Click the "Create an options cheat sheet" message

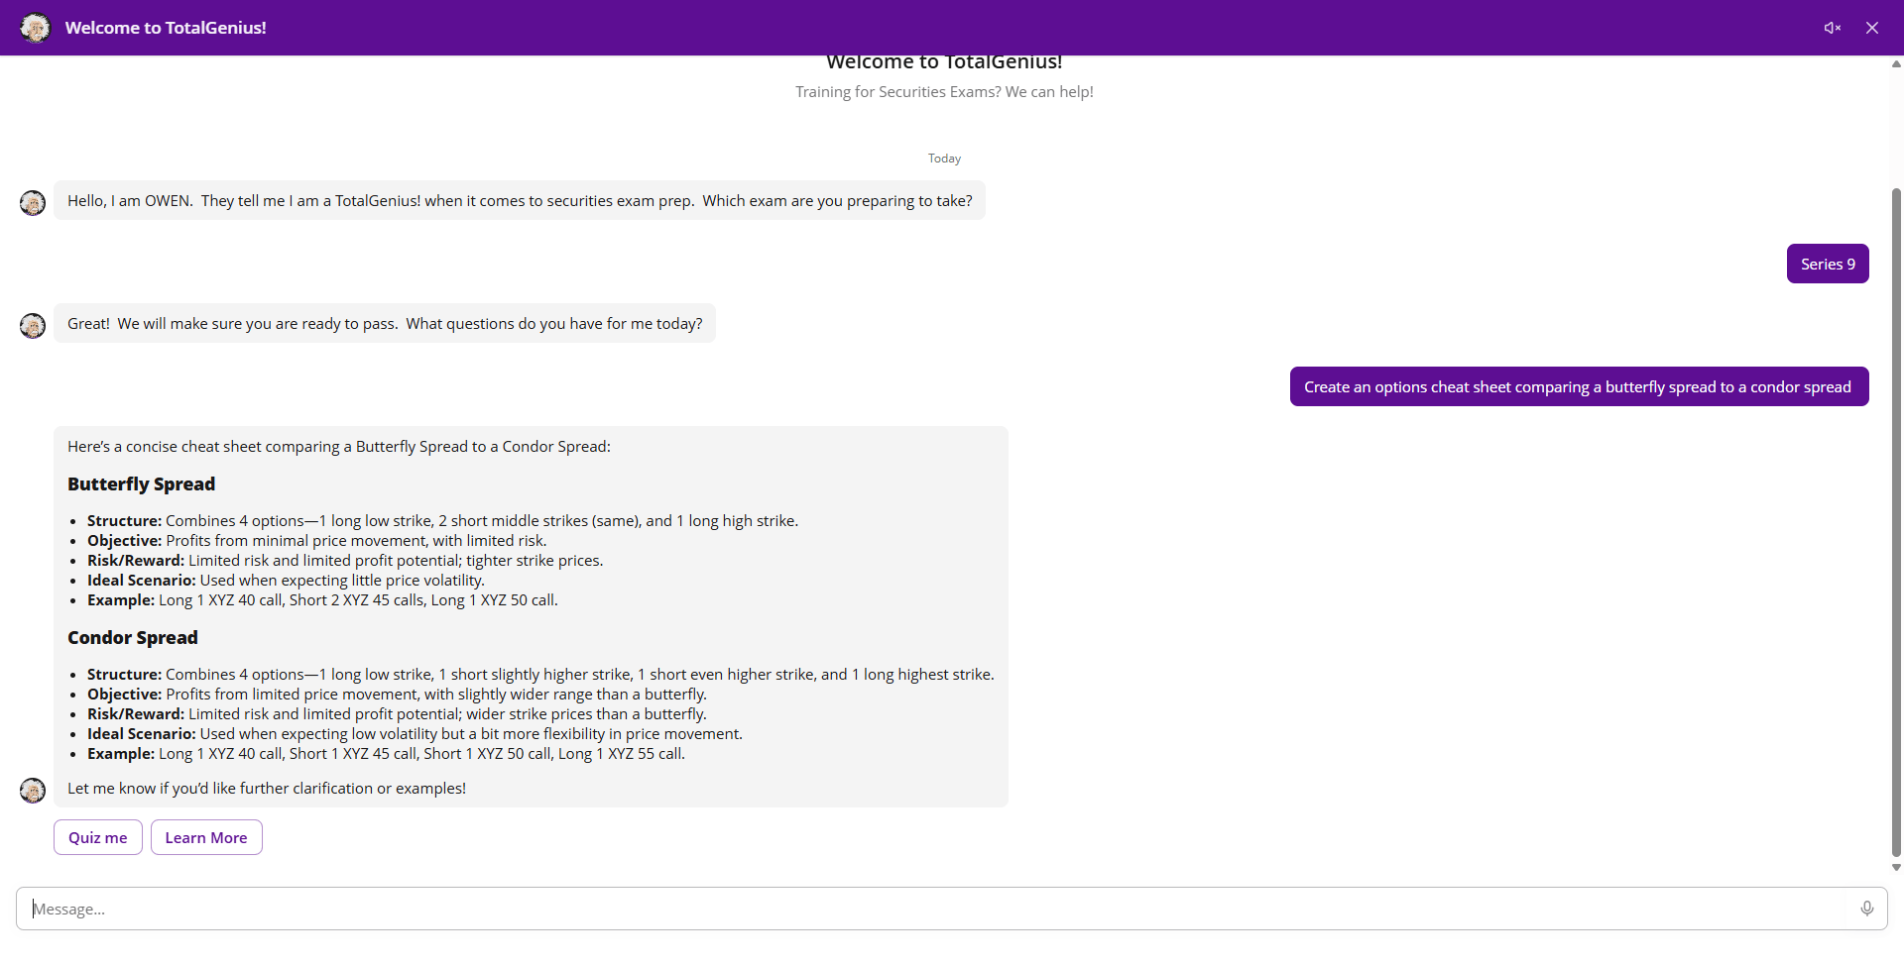point(1578,386)
